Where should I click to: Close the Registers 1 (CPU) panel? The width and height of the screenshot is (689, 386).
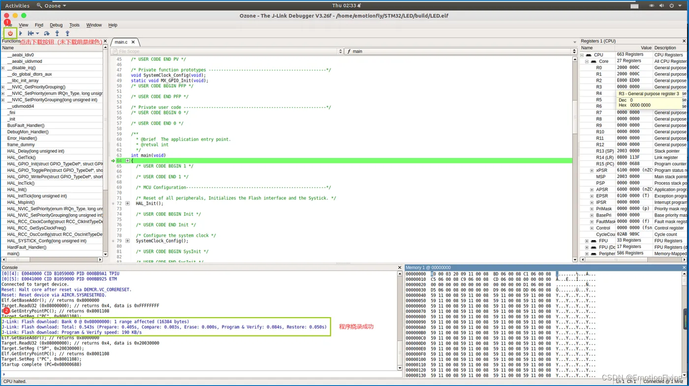[x=684, y=41]
